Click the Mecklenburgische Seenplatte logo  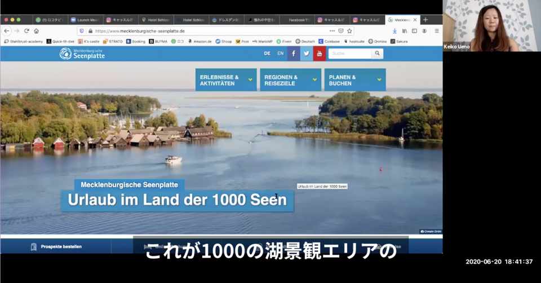(82, 54)
